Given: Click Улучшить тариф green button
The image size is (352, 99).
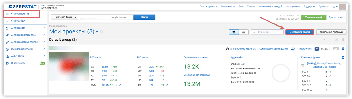Looking at the screenshot, I should pyautogui.click(x=314, y=17).
